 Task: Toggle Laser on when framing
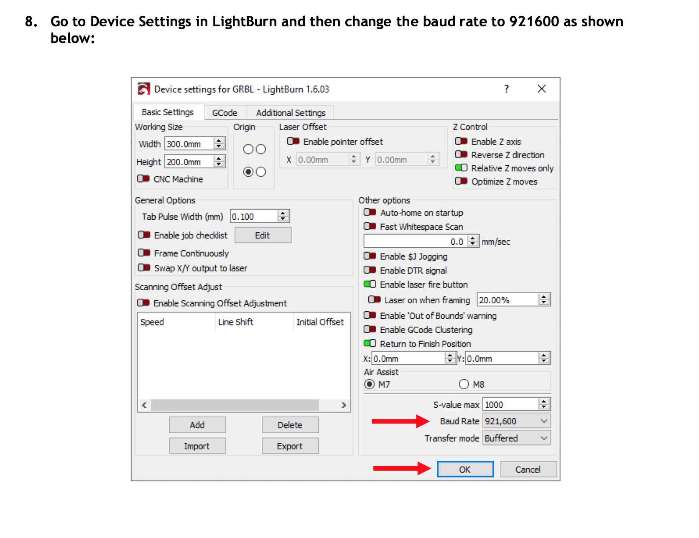(x=375, y=299)
